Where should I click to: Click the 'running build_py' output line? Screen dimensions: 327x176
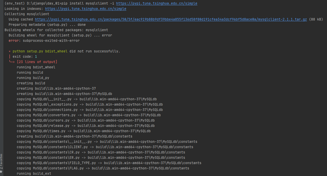point(33,78)
